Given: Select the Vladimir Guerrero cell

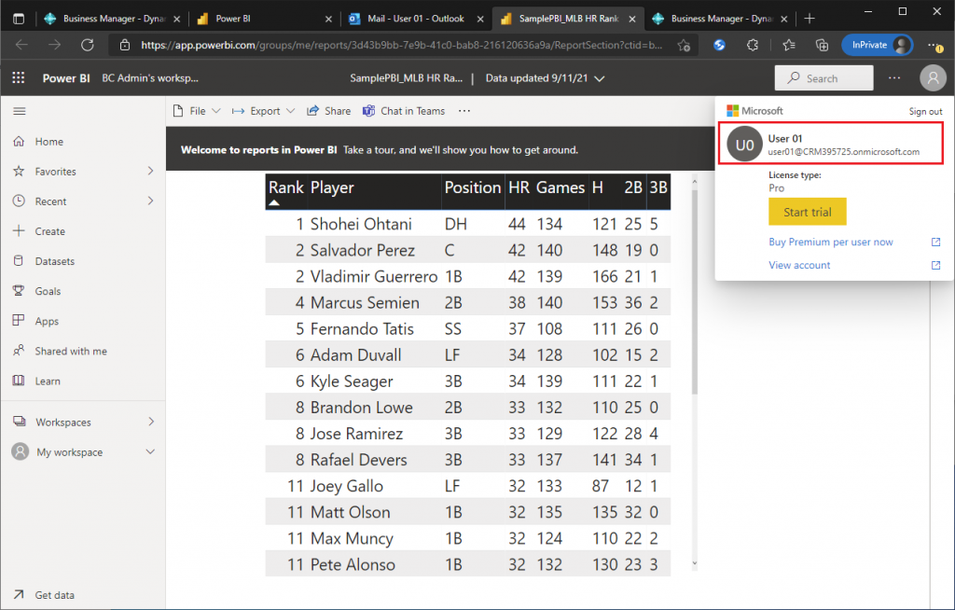Looking at the screenshot, I should 374,277.
